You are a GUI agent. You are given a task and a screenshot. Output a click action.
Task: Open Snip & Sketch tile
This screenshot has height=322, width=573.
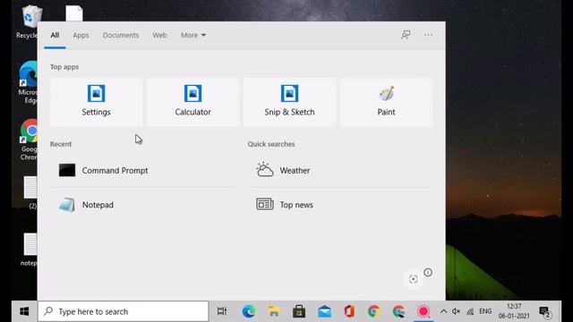[x=289, y=101]
